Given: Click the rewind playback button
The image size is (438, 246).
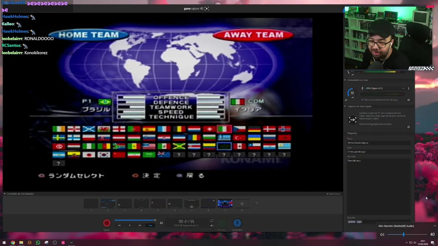Looking at the screenshot, I should point(119,225).
